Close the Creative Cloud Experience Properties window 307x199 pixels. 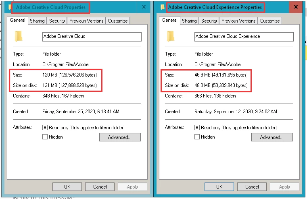[x=296, y=7]
